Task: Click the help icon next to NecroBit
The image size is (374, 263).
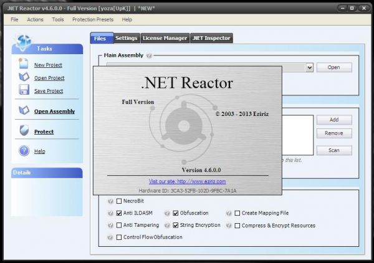Action: pos(110,201)
